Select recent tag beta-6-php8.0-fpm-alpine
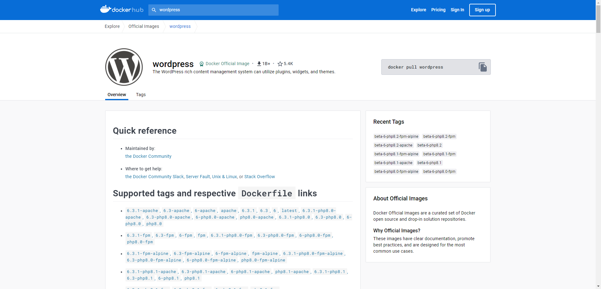 (x=396, y=172)
